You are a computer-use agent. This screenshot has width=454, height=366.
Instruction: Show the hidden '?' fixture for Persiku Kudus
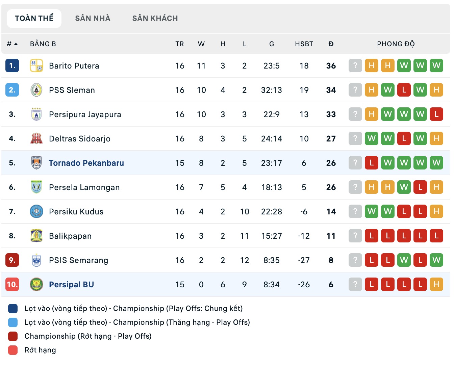pyautogui.click(x=355, y=211)
